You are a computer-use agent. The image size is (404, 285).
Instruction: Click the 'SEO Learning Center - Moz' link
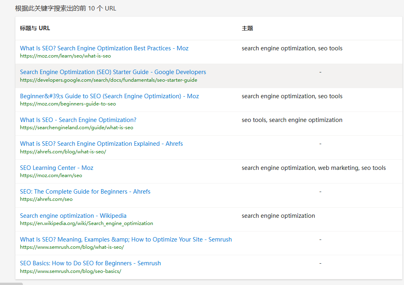[56, 168]
